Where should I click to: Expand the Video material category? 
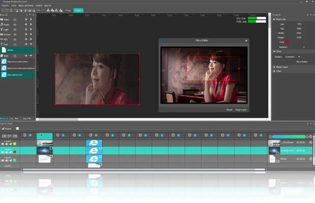pyautogui.click(x=31, y=19)
